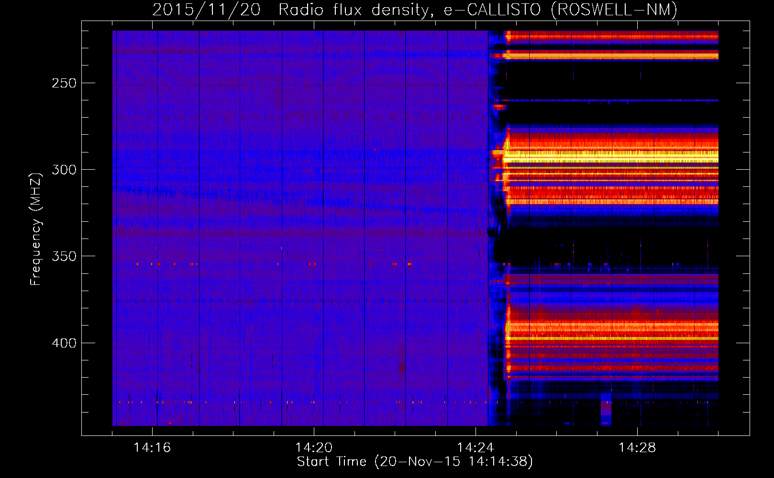This screenshot has width=774, height=478.
Task: Click the orange emission band near 235 MHz
Action: (612, 56)
